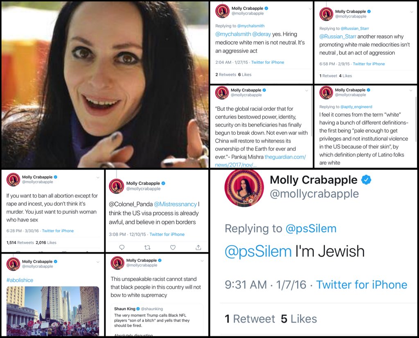
Task: Click verified badge in large I'm Jewish tweet
Action: pyautogui.click(x=366, y=180)
